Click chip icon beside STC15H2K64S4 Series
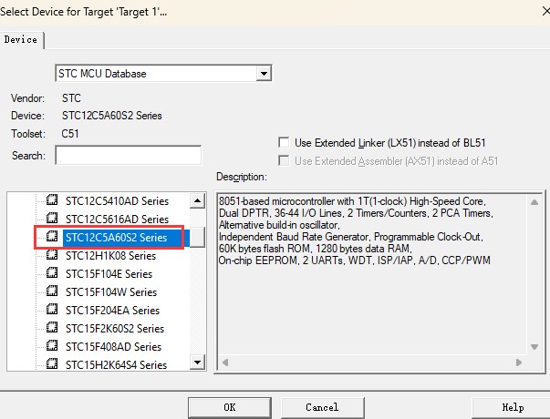Screen dimensions: 550x419 click(52, 363)
